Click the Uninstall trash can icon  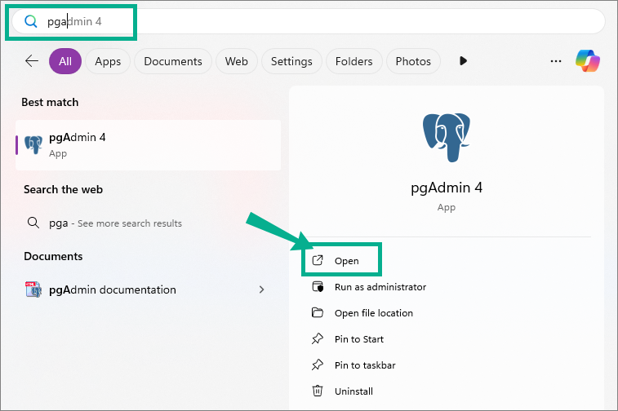tap(318, 391)
